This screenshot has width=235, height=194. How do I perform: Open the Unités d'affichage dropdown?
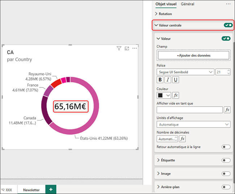tap(193, 124)
